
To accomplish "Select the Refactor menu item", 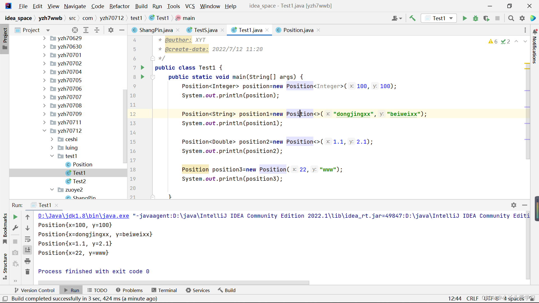I will (120, 6).
